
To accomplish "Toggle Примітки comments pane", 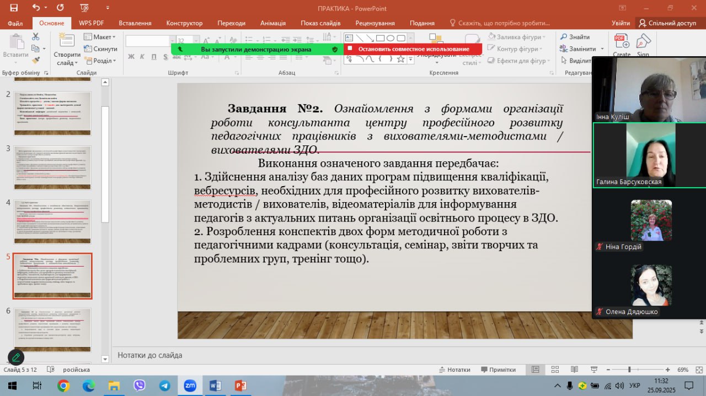I will tap(498, 370).
